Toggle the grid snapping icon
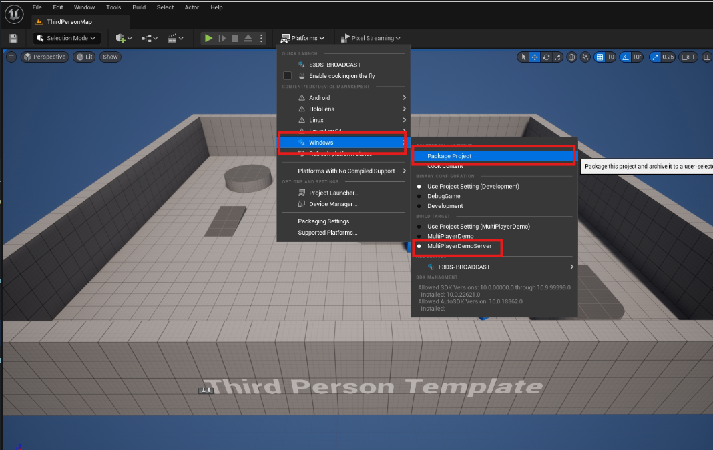This screenshot has width=713, height=450. click(x=600, y=57)
